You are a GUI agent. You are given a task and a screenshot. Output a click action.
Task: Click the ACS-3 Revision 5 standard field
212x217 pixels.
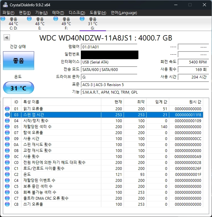tap(145, 84)
